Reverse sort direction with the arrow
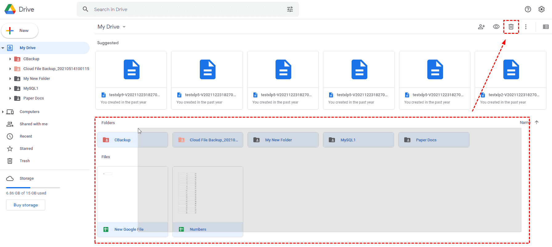Viewport: 552px width, 247px height. click(x=537, y=122)
